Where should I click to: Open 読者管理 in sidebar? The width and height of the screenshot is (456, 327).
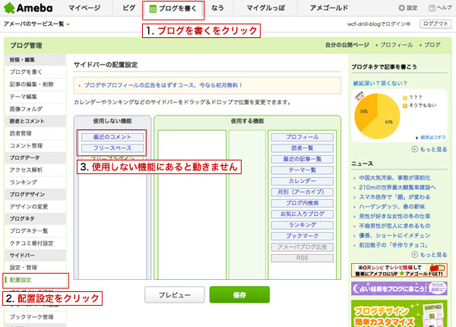36,133
